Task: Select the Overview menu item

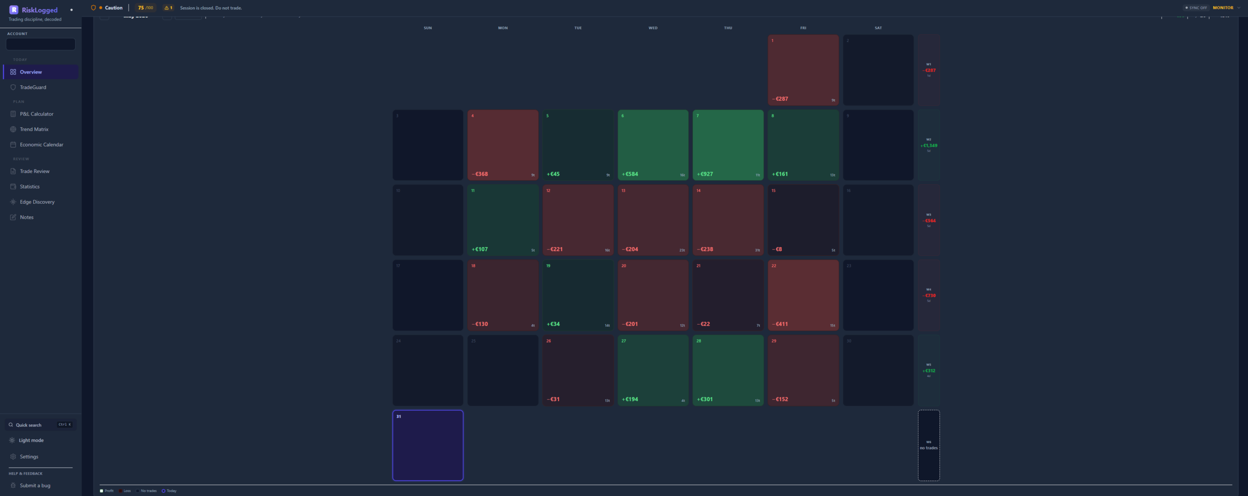Action: [x=41, y=72]
